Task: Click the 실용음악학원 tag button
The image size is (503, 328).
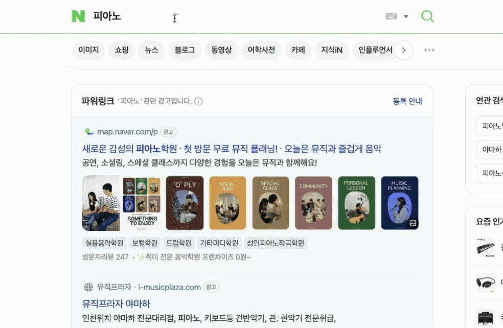Action: point(104,243)
